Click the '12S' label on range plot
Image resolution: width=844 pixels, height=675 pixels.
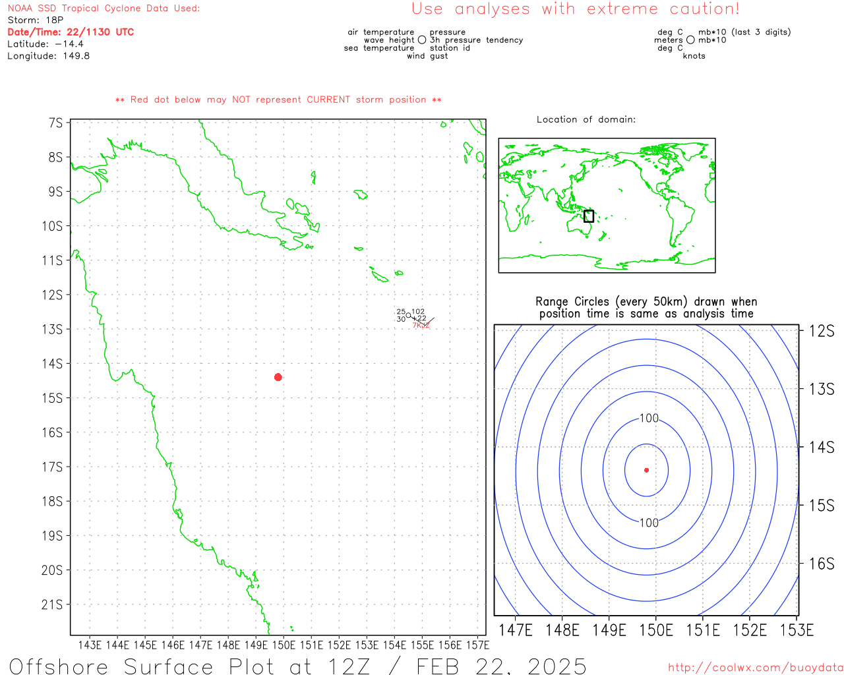[x=822, y=331]
